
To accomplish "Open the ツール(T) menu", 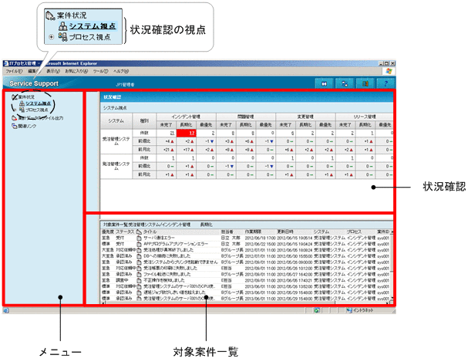I will (100, 71).
